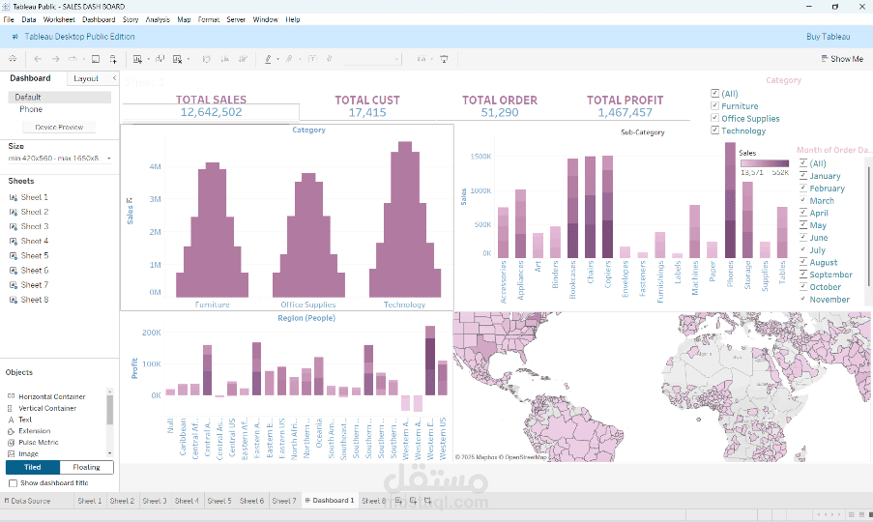Click the Objects list scrollbar thumb
873x522 pixels.
109,410
